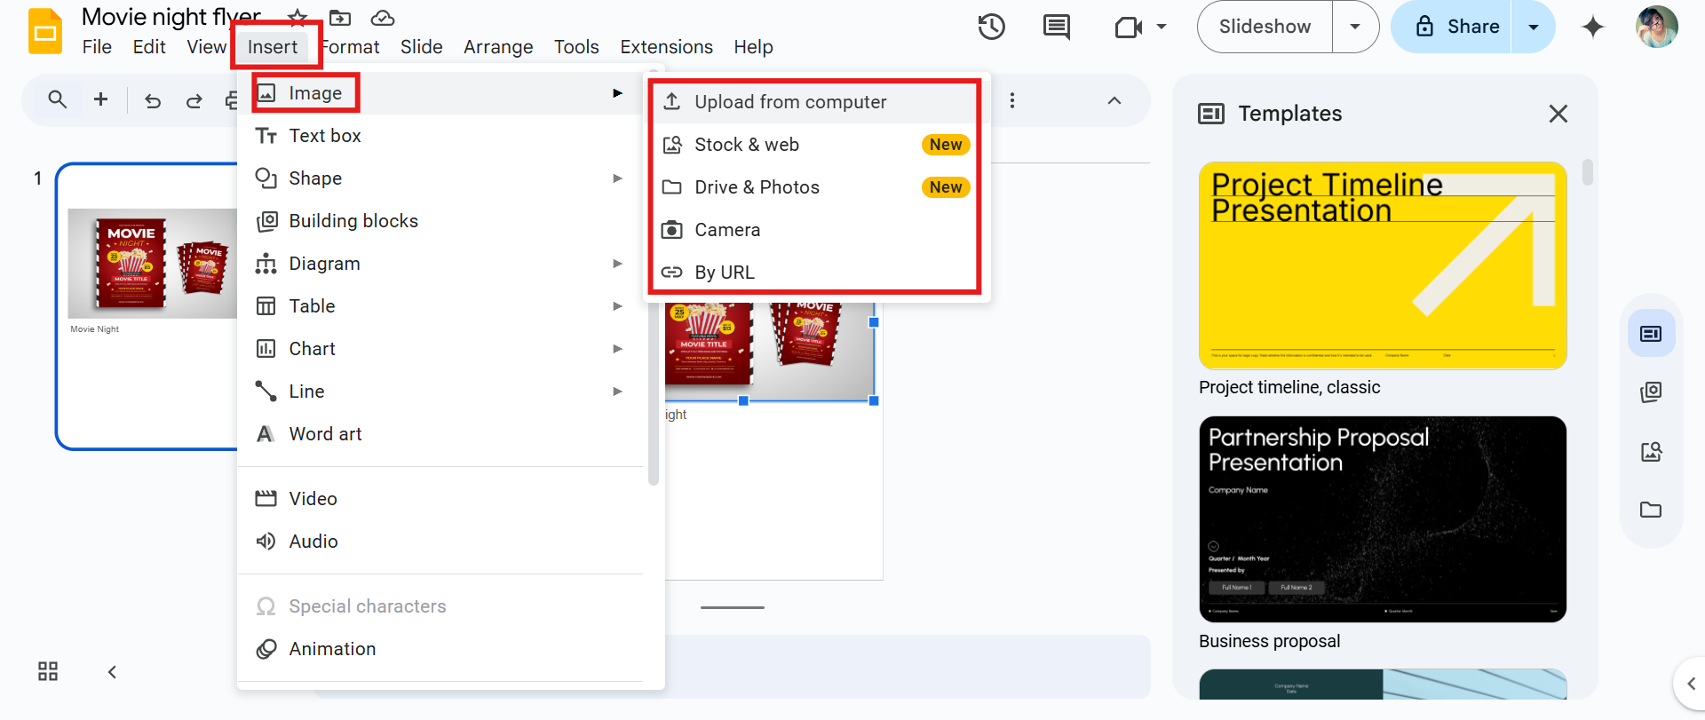Star the Movie night flyer presentation

pyautogui.click(x=297, y=18)
